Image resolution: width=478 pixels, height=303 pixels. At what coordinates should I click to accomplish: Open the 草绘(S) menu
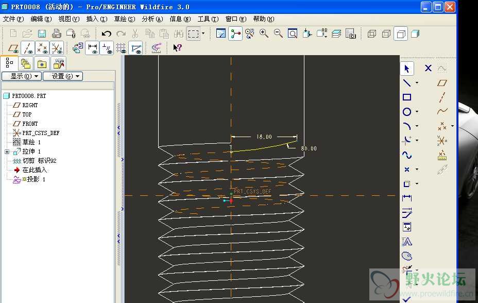(x=124, y=19)
